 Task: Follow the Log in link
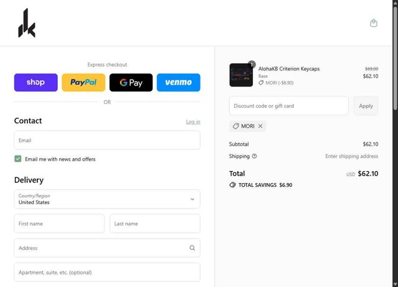pyautogui.click(x=193, y=122)
